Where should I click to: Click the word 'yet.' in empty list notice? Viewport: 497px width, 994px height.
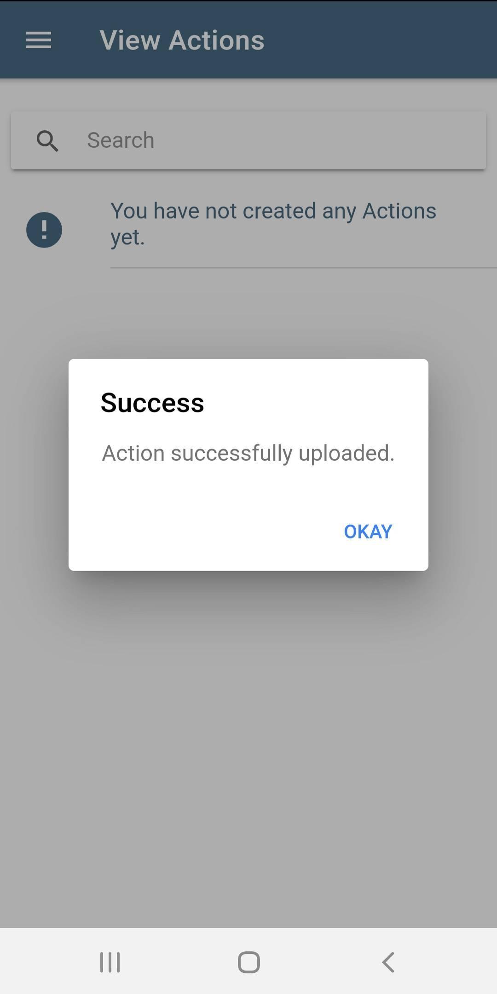(x=127, y=237)
